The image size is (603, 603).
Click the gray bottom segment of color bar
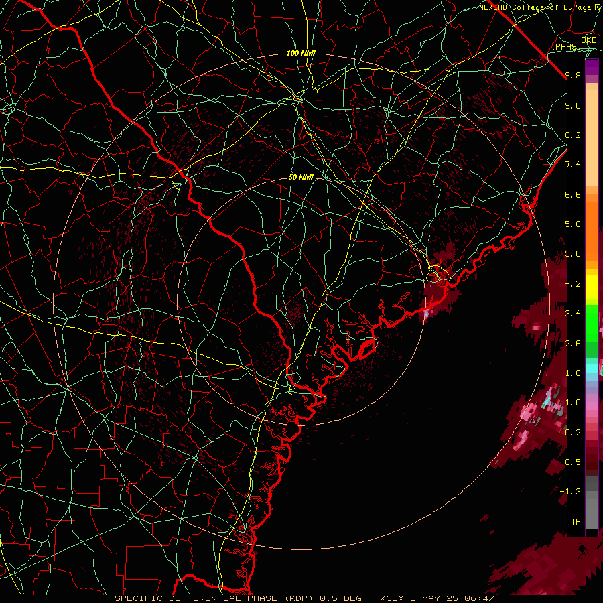pos(592,504)
